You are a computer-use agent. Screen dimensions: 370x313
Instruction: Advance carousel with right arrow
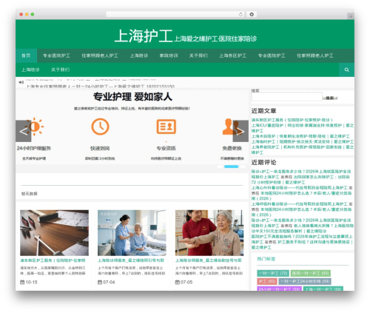click(240, 131)
